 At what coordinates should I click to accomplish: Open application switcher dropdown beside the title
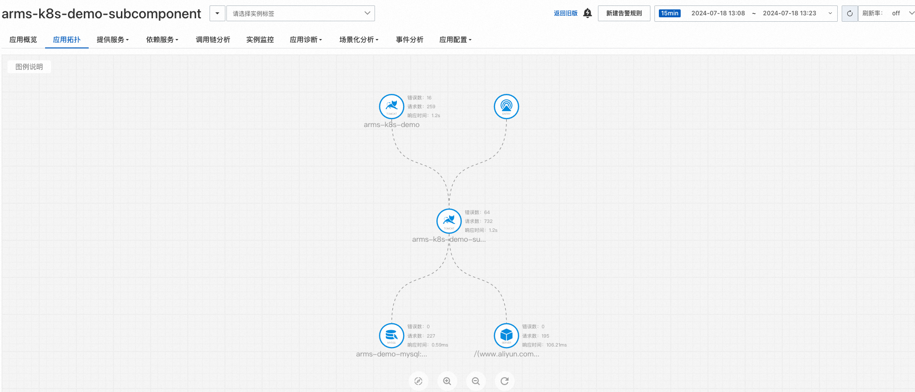[x=217, y=13]
